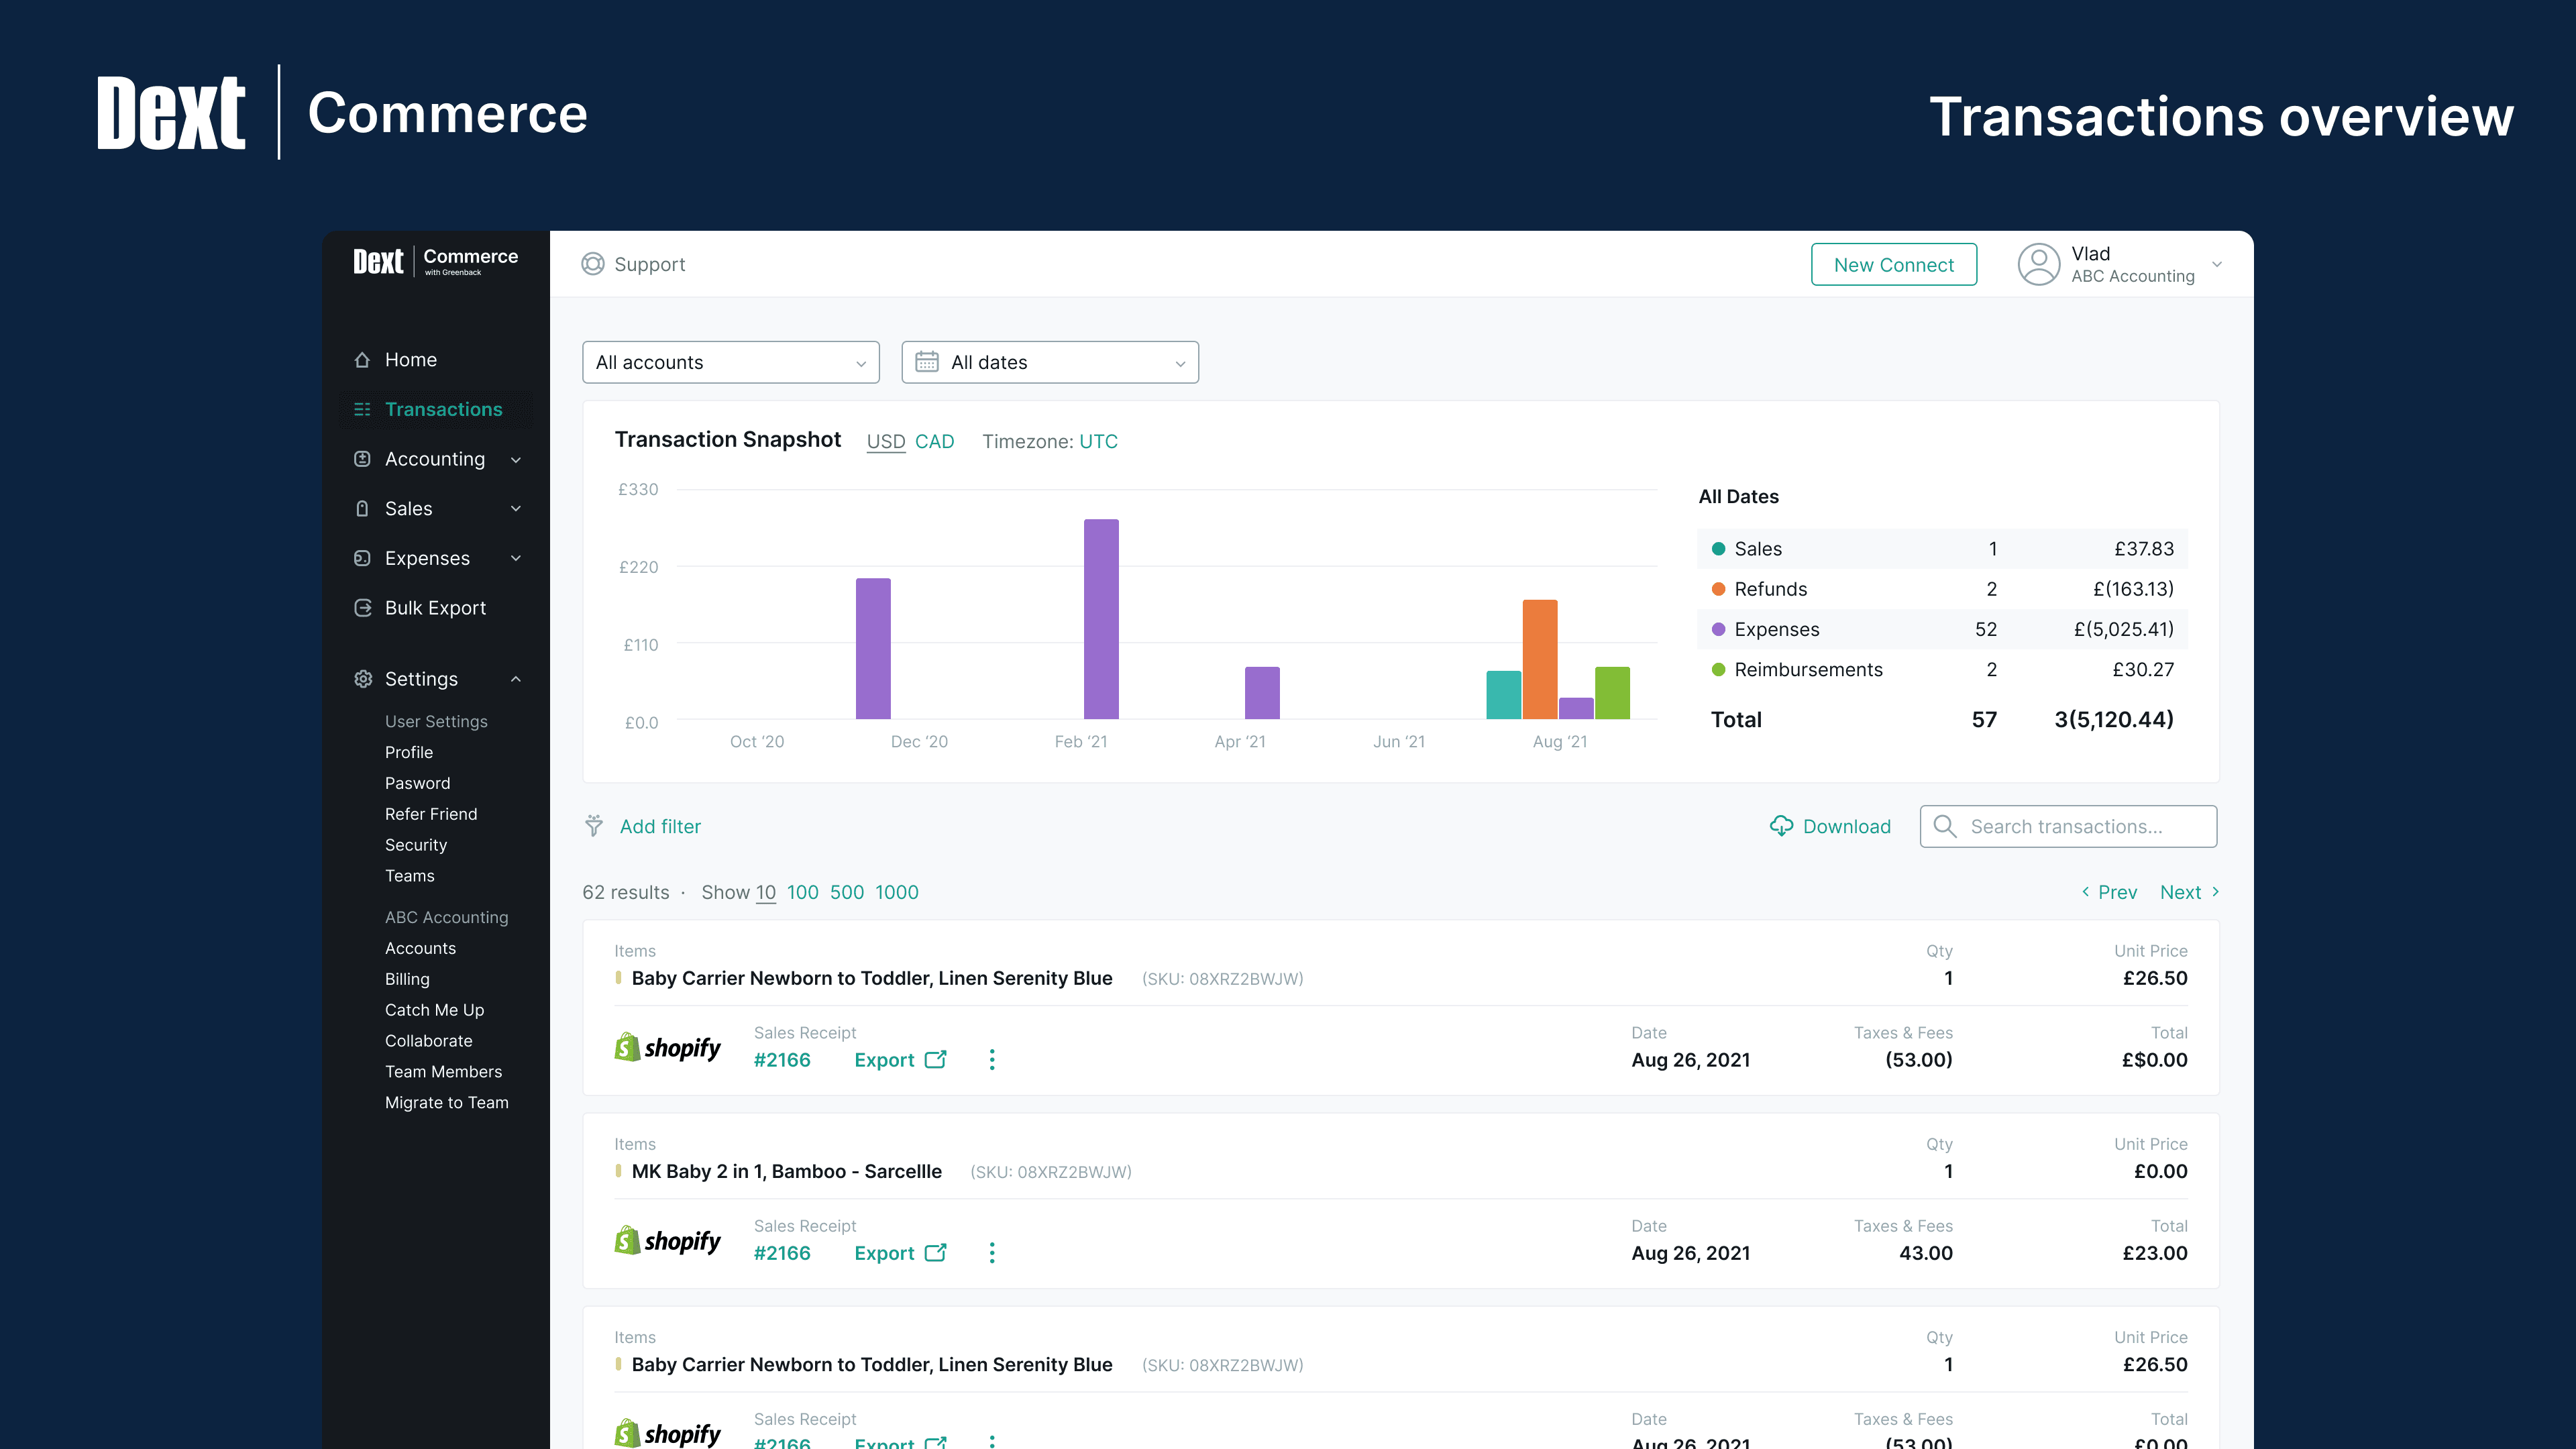Click the Add filter funnel icon
2576x1449 pixels.
pos(594,826)
